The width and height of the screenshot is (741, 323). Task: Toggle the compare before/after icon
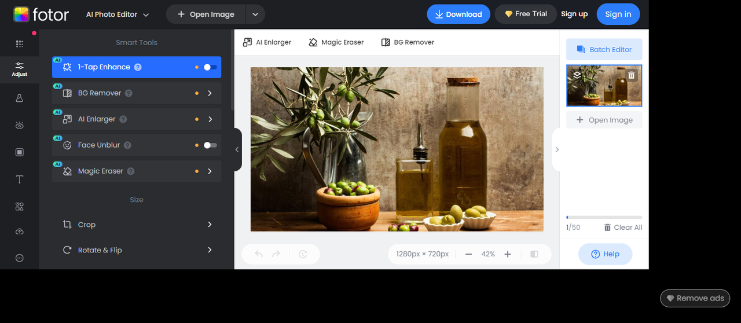click(x=534, y=254)
